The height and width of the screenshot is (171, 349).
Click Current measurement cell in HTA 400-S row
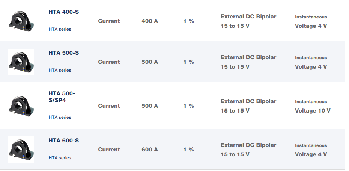[x=109, y=21]
